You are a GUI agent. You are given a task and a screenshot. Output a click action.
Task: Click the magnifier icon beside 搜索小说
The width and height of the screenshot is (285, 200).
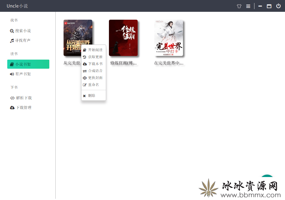(x=12, y=31)
